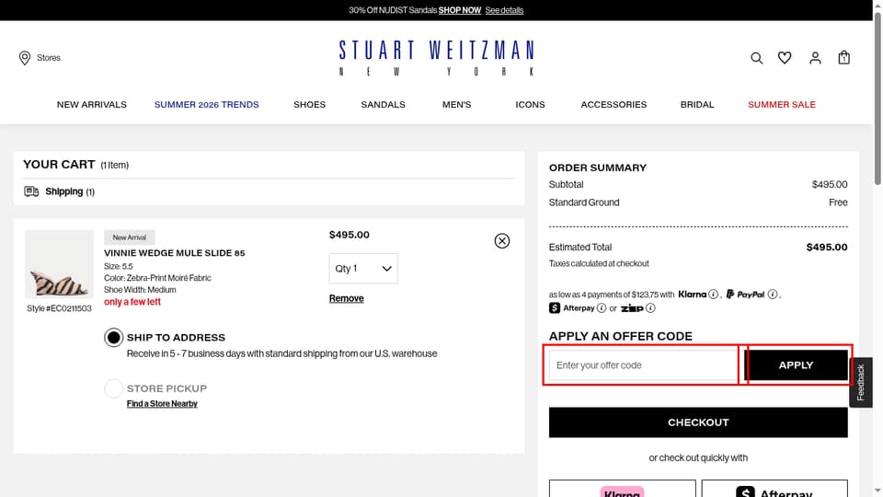Image resolution: width=883 pixels, height=497 pixels.
Task: Open the Sandals menu
Action: [x=383, y=105]
